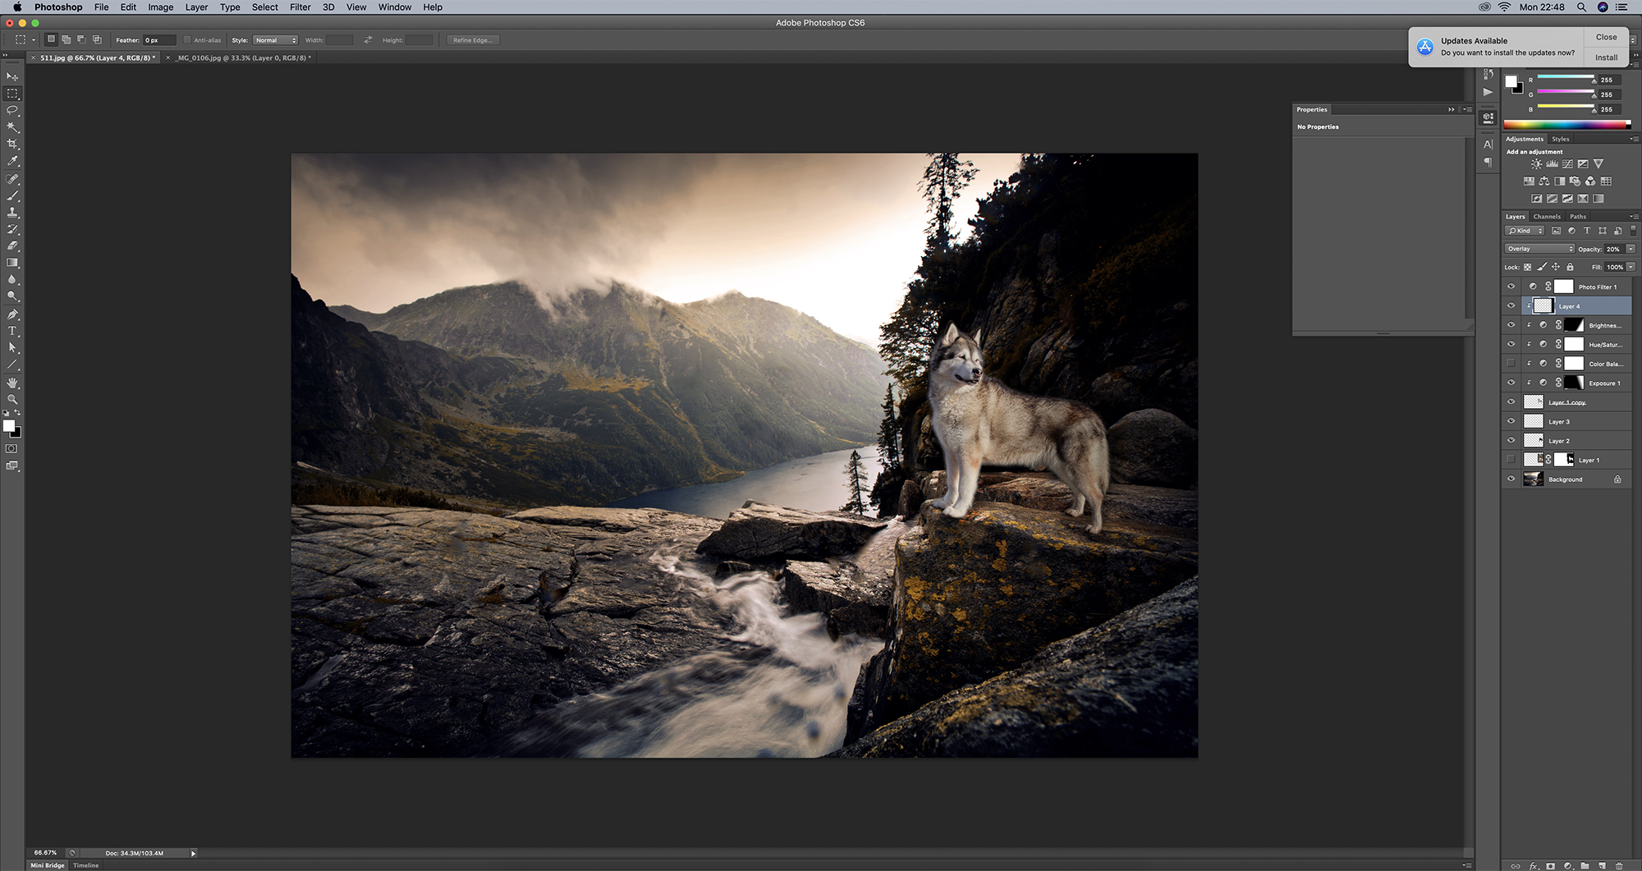Select the Magic Wand tool
Image resolution: width=1642 pixels, height=871 pixels.
pyautogui.click(x=12, y=127)
